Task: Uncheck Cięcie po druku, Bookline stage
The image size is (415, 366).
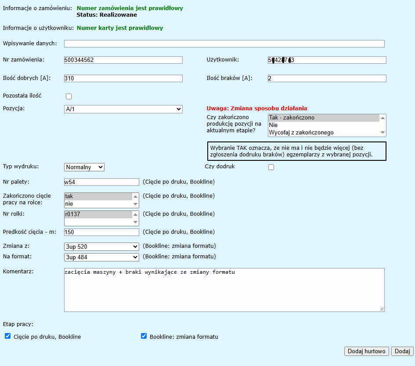Action: click(x=7, y=336)
